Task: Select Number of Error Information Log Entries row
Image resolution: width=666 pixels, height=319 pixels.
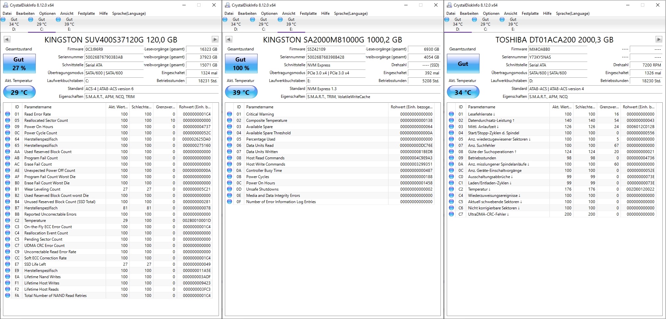Action: (330, 202)
